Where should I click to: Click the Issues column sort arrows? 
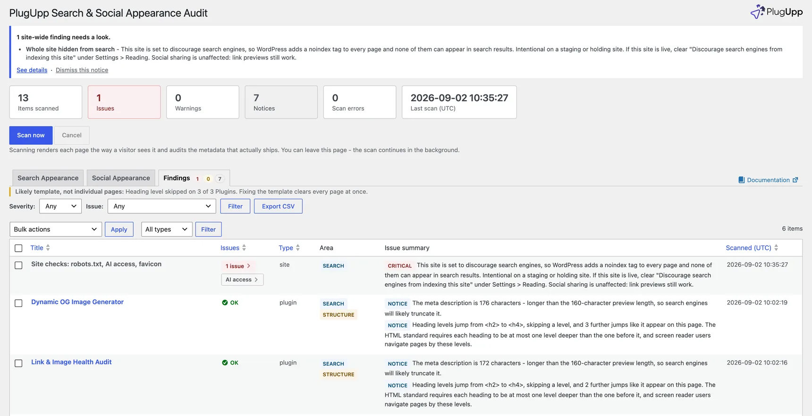tap(244, 248)
